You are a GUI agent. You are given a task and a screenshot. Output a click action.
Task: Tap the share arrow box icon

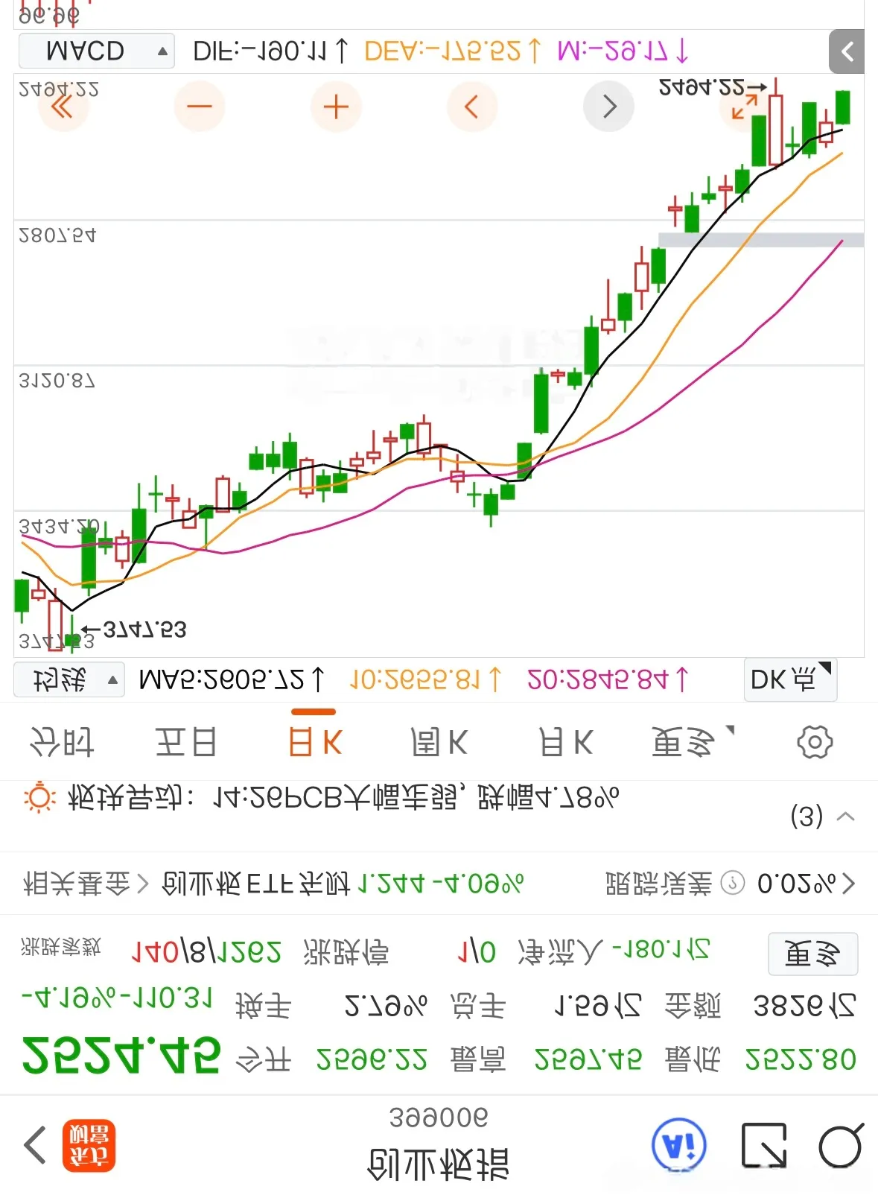[x=764, y=1145]
